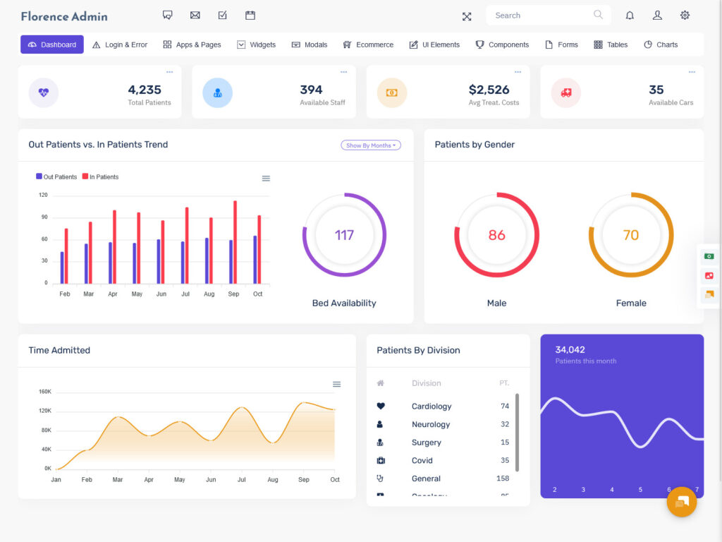Toggle fullscreen using the expand arrows icon
Screen dimensions: 722x542
pos(467,16)
